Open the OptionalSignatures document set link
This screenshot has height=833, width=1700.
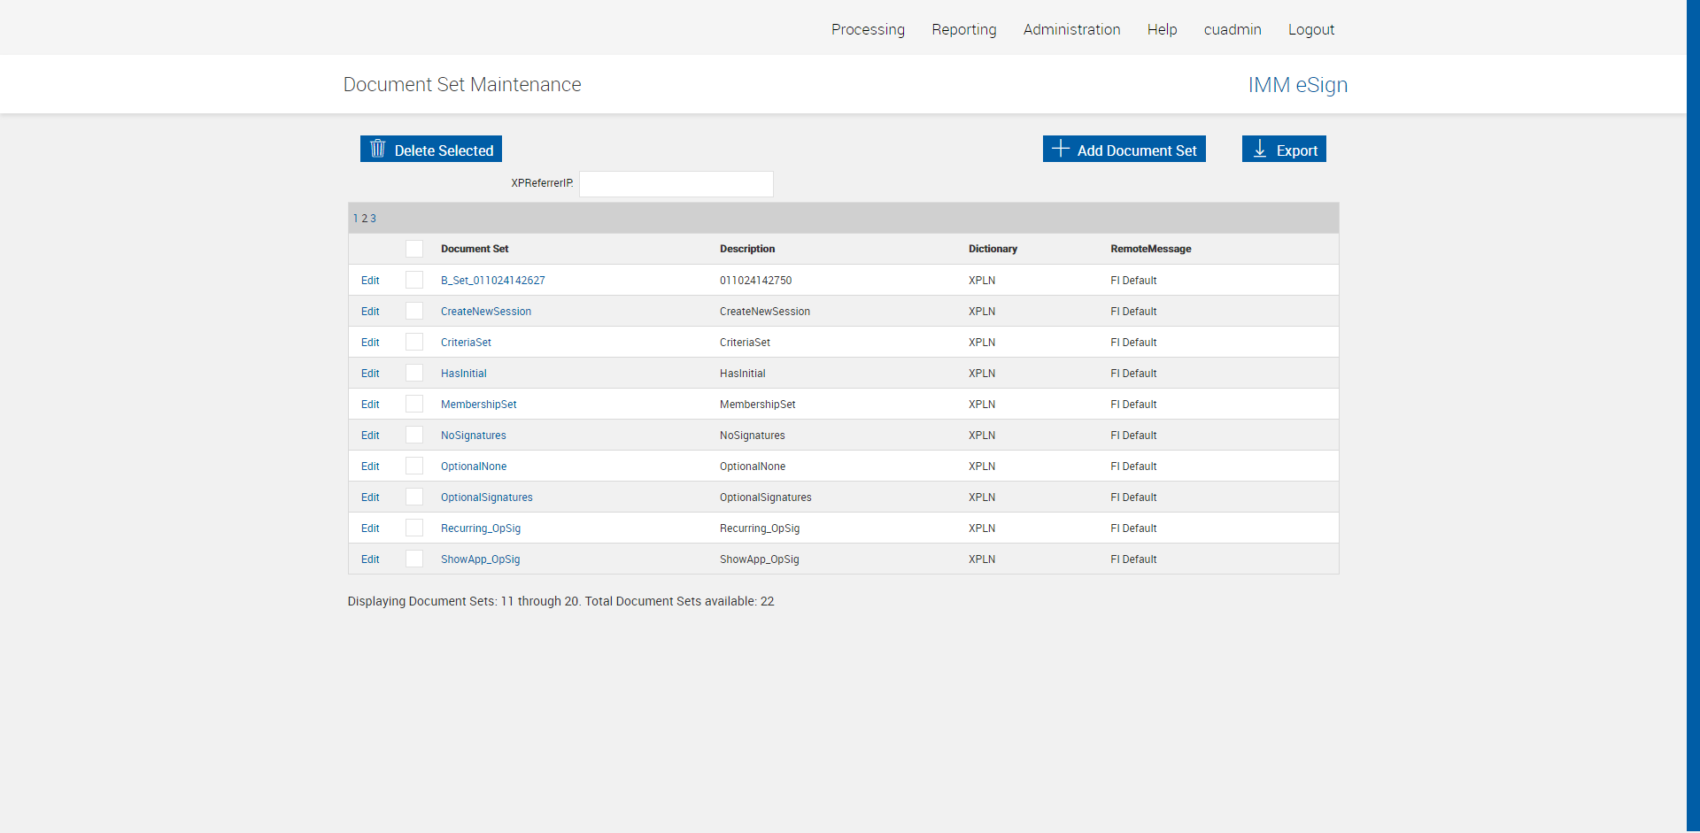[x=486, y=497]
